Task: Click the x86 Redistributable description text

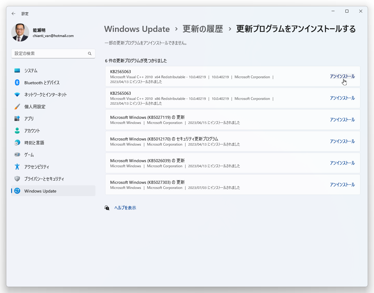Action: tap(158, 99)
